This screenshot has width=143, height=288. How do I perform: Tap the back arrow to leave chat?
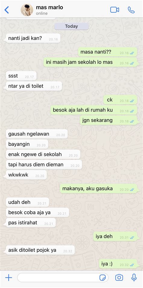[x=7, y=10]
